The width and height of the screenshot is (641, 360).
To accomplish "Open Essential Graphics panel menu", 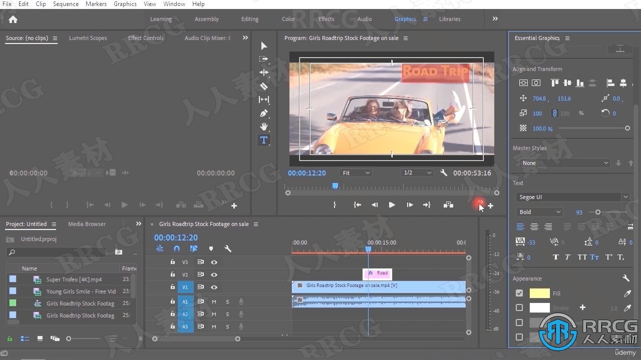I will pos(567,38).
